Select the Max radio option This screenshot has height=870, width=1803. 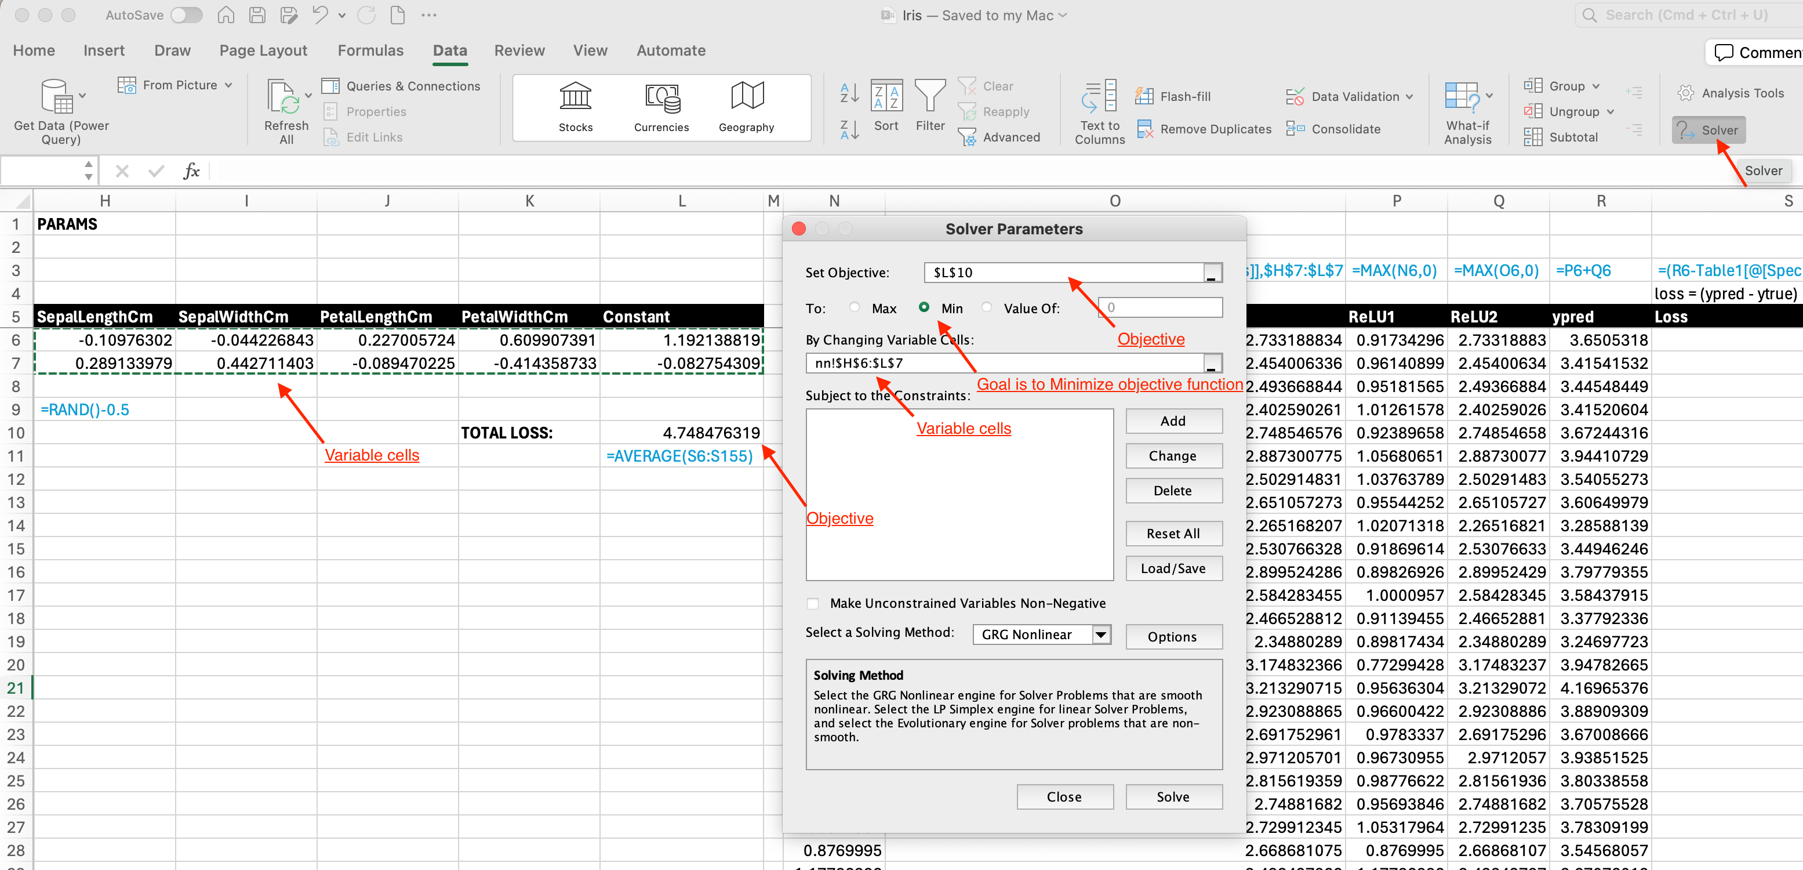pyautogui.click(x=854, y=307)
